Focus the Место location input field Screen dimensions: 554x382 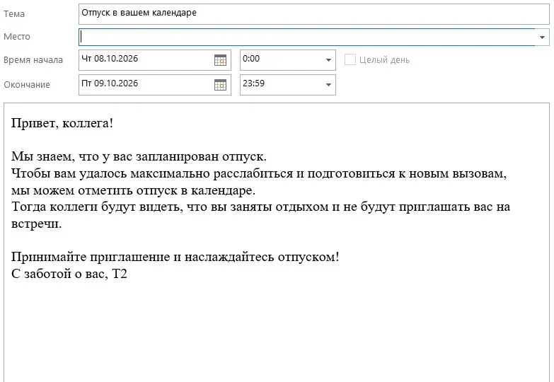click(x=306, y=37)
